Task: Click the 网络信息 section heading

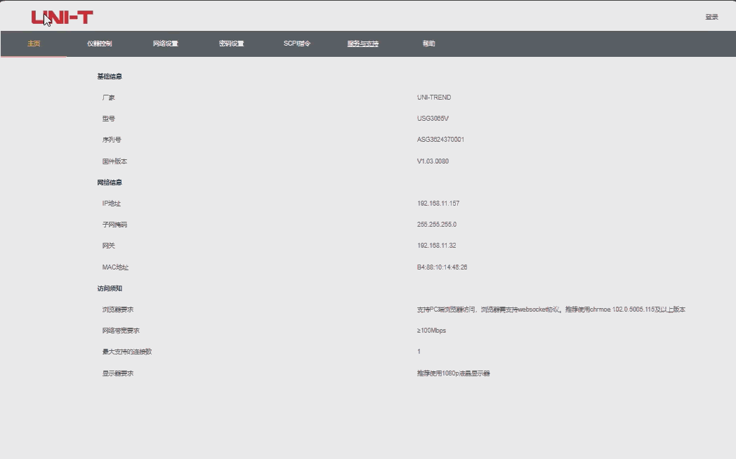Action: [110, 182]
